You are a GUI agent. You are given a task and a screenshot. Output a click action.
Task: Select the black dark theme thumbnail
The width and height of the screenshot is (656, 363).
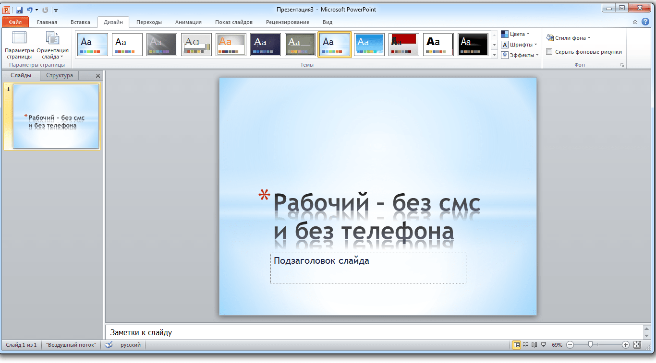tap(473, 45)
